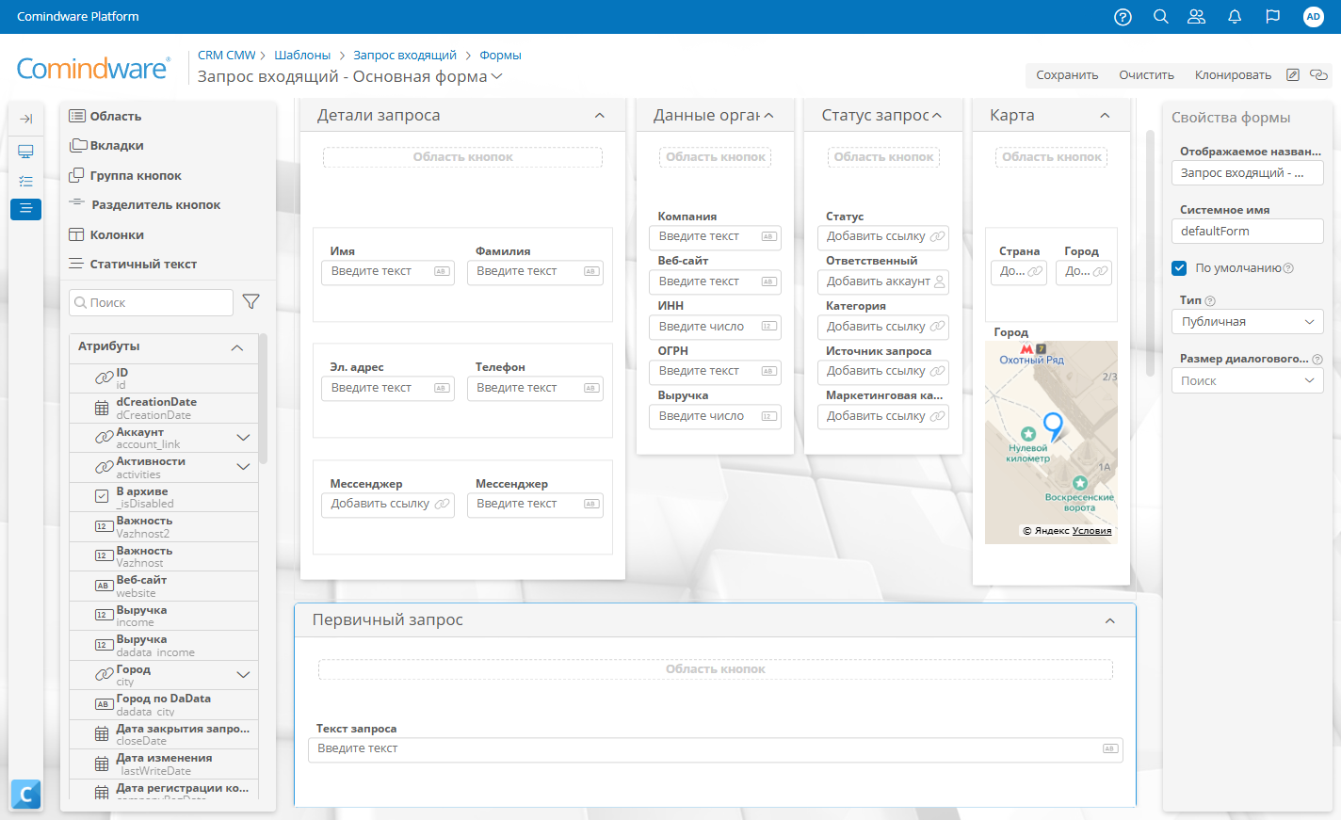The image size is (1341, 820).
Task: Click help icon next to Размер диалогового
Action: pos(1317,360)
